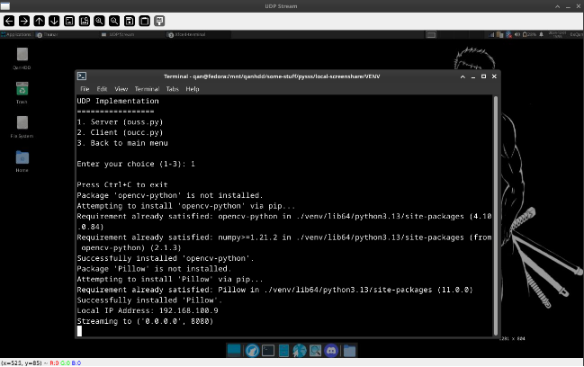
Task: Click the 'Enter your choice (1-3): 1' line
Action: (136, 164)
